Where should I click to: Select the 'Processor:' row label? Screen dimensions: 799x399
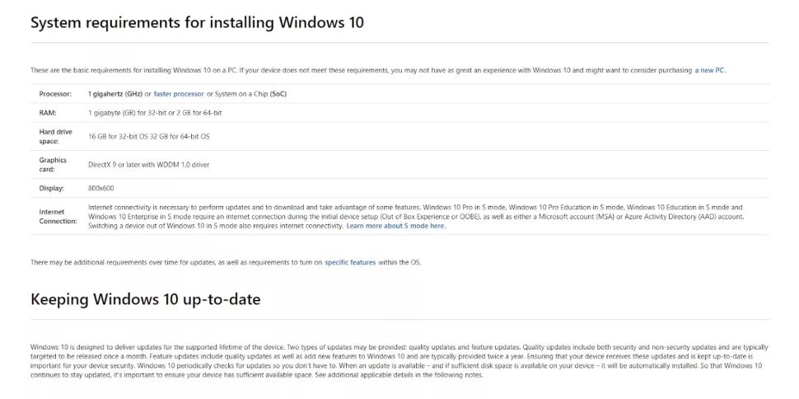[x=55, y=94]
